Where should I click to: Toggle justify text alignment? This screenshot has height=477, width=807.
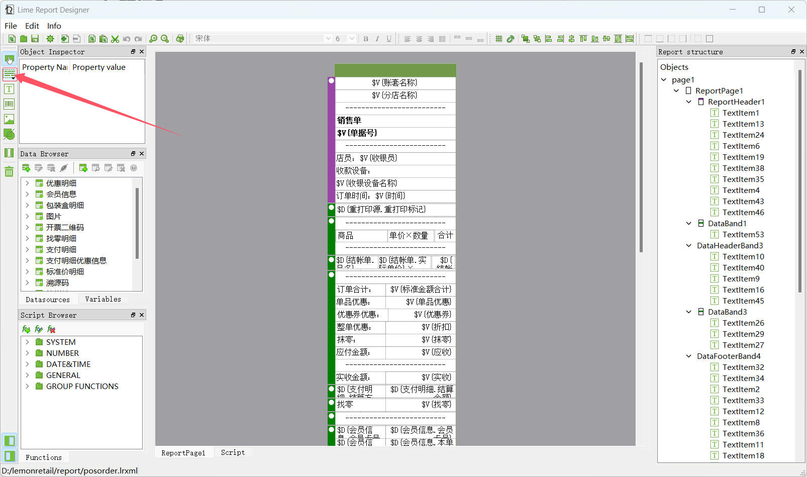coord(442,39)
